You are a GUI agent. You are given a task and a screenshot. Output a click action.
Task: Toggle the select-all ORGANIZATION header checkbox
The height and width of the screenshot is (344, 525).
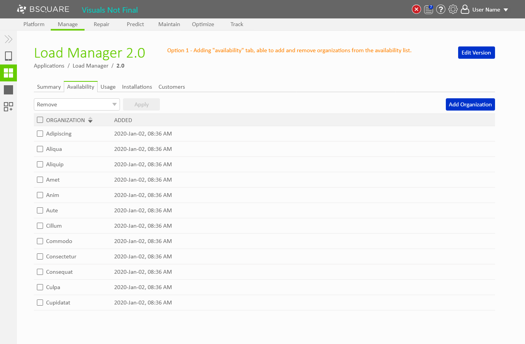pos(40,120)
